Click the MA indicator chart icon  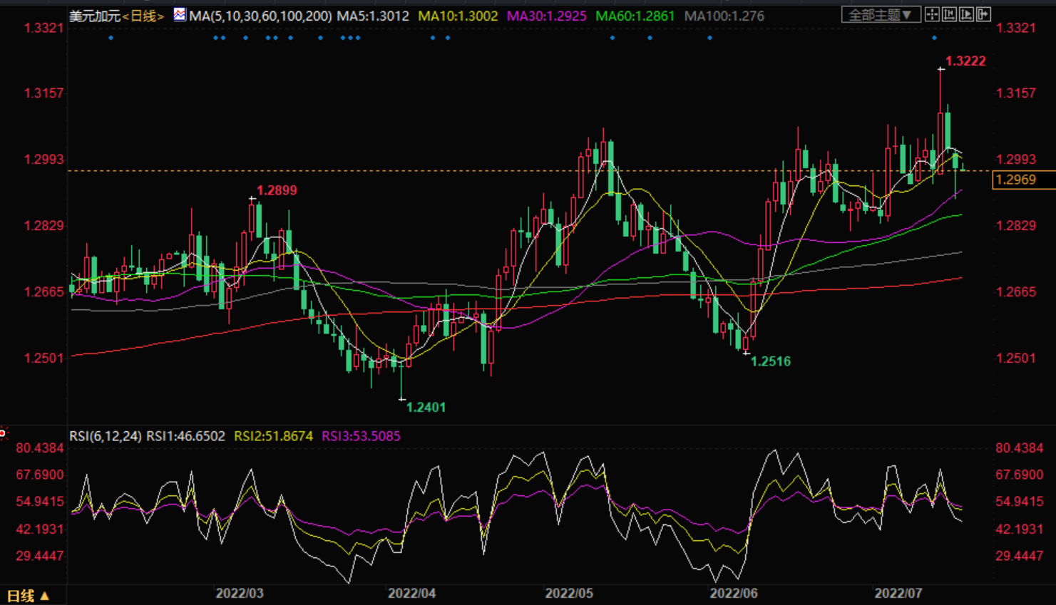click(x=180, y=14)
